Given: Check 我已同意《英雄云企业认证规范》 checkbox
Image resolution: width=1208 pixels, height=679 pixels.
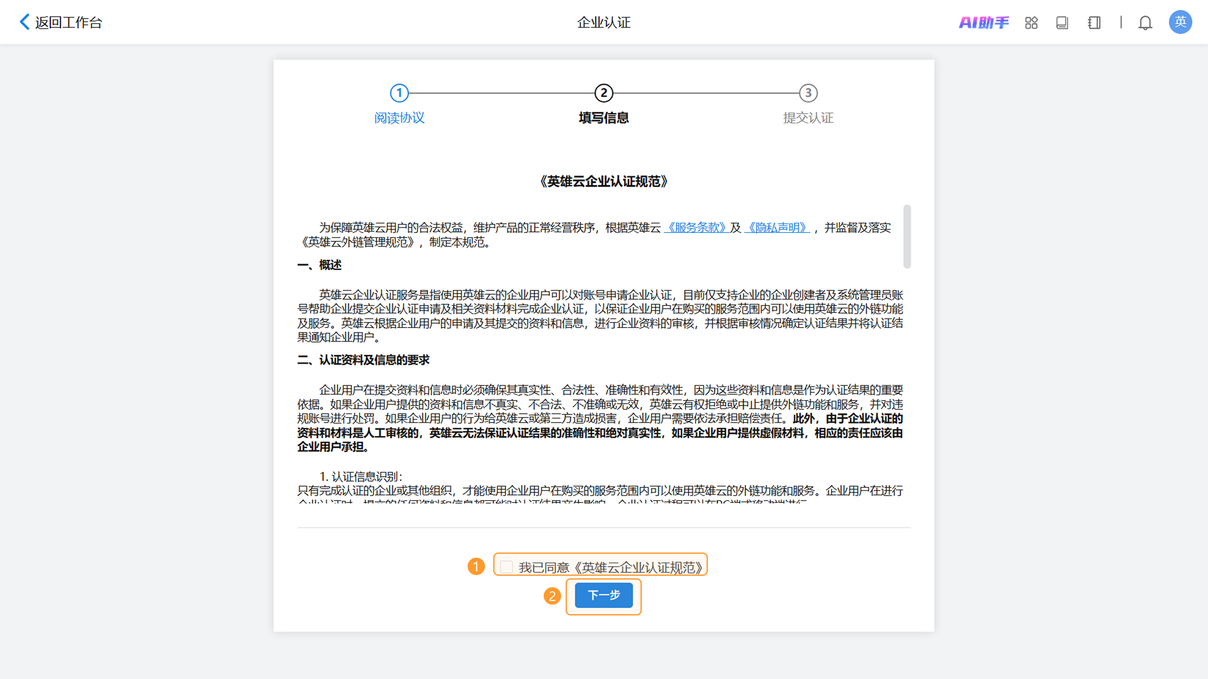Looking at the screenshot, I should pyautogui.click(x=506, y=566).
